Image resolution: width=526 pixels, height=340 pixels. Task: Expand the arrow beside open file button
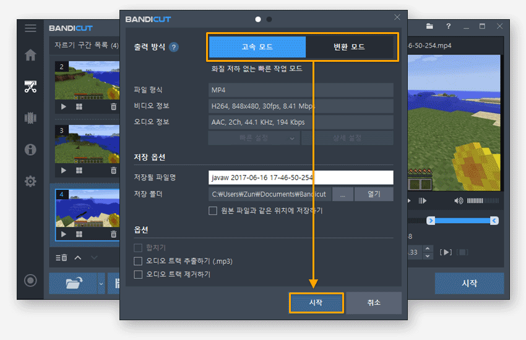tap(101, 283)
